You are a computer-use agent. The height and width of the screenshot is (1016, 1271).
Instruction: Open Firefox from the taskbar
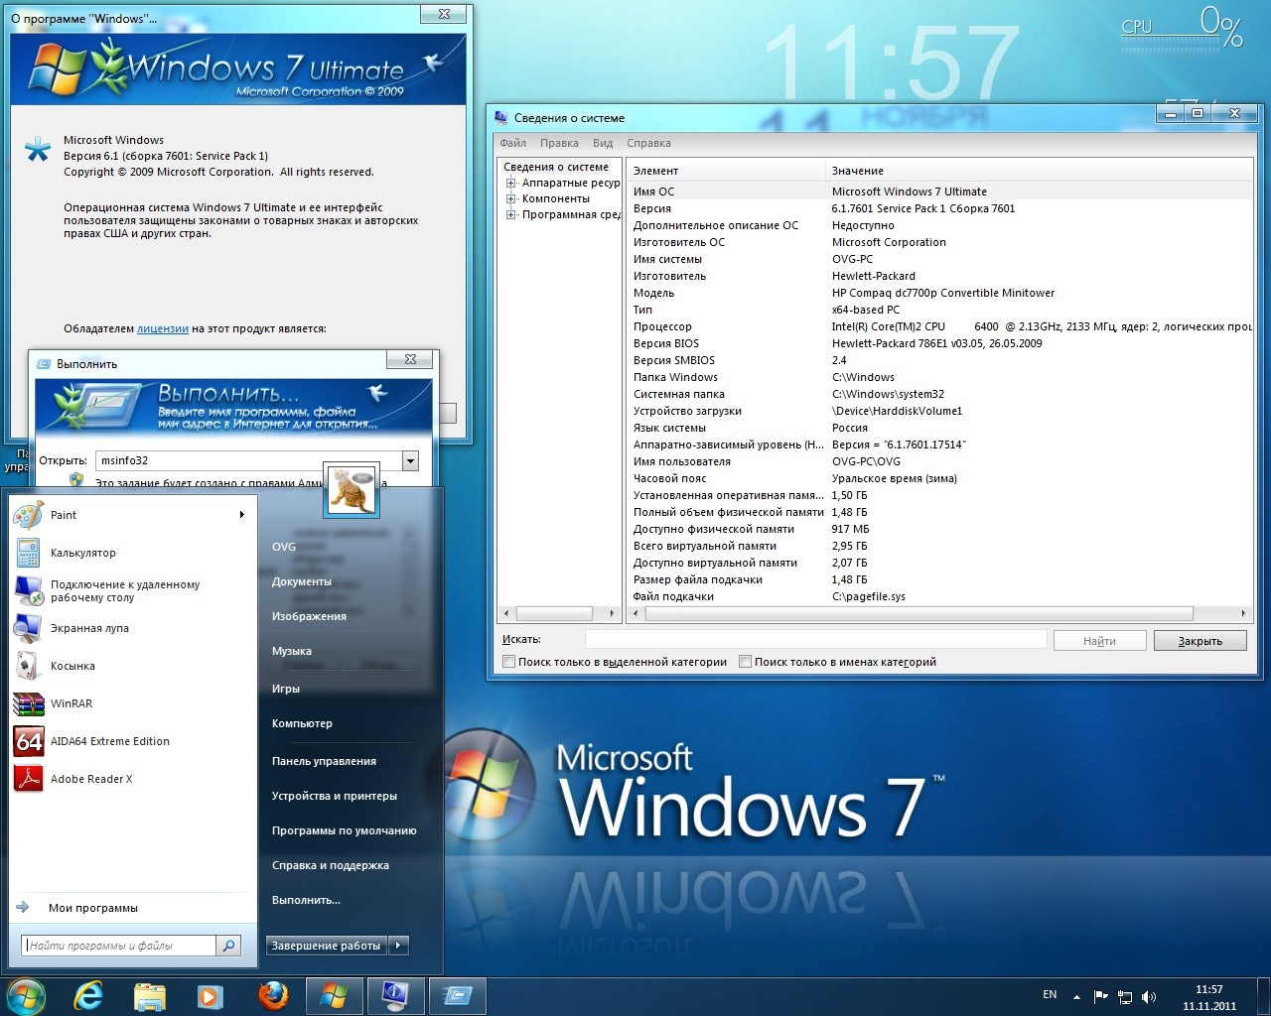coord(273,996)
